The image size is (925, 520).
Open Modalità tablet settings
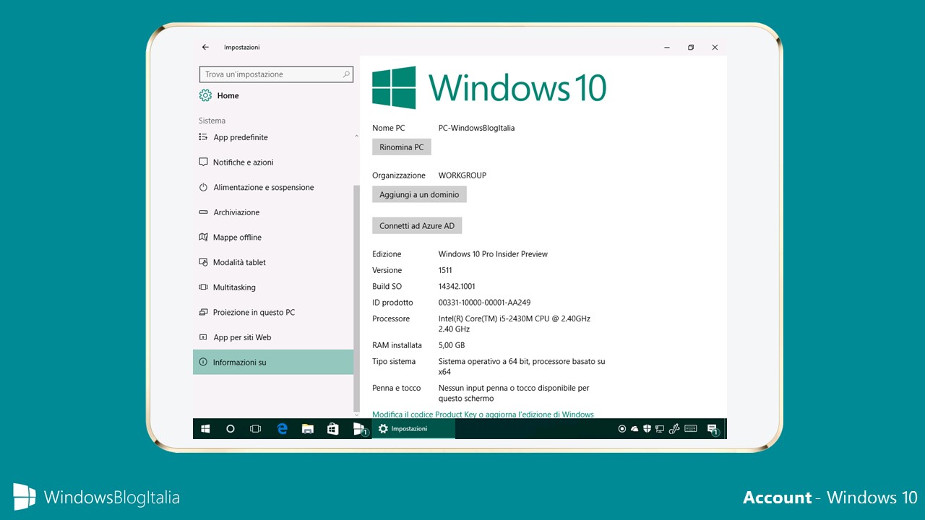pos(273,262)
